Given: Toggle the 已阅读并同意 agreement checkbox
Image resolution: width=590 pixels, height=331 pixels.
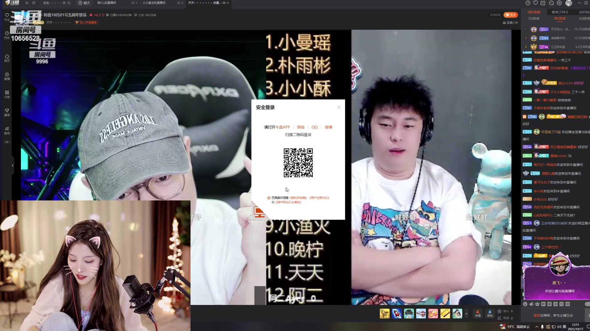Looking at the screenshot, I should [x=269, y=198].
